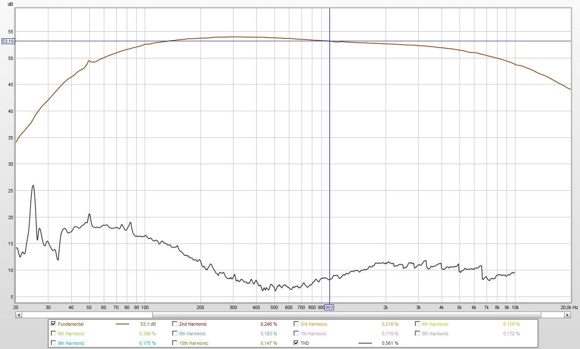This screenshot has width=580, height=349.
Task: Turn on the 6th Harmonic trace
Action: click(x=175, y=333)
